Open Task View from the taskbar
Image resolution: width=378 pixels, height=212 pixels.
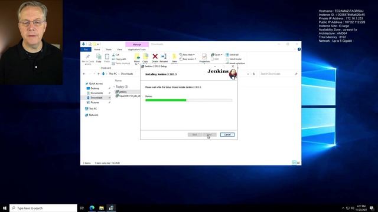tap(82, 208)
